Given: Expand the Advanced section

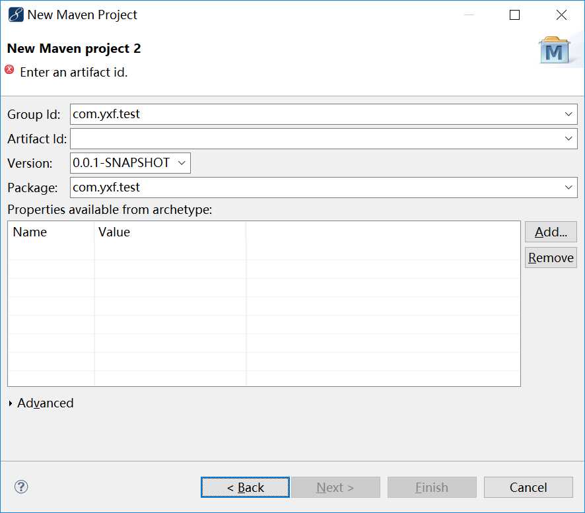Looking at the screenshot, I should (11, 403).
